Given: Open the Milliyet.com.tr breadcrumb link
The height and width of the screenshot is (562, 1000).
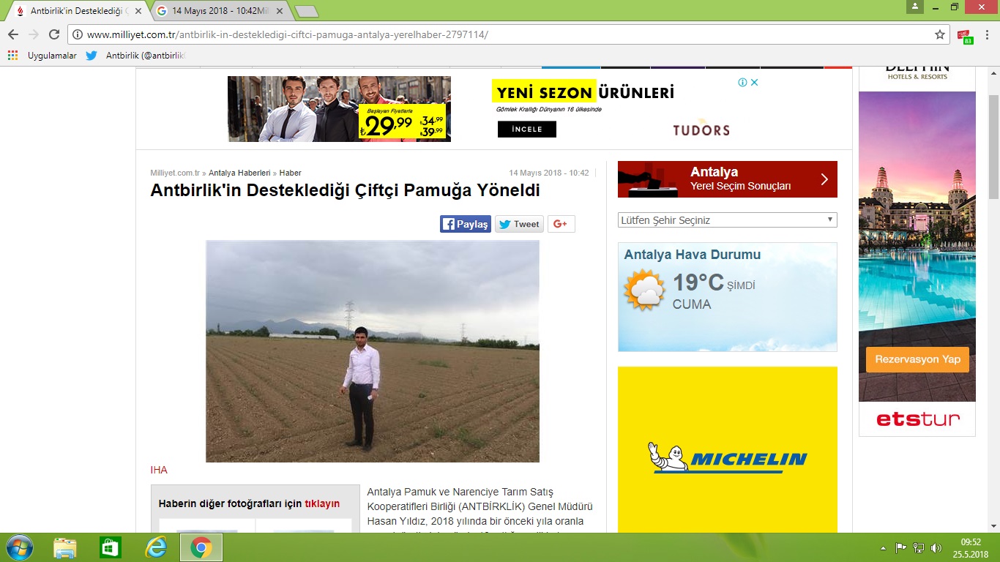Looking at the screenshot, I should tap(175, 173).
